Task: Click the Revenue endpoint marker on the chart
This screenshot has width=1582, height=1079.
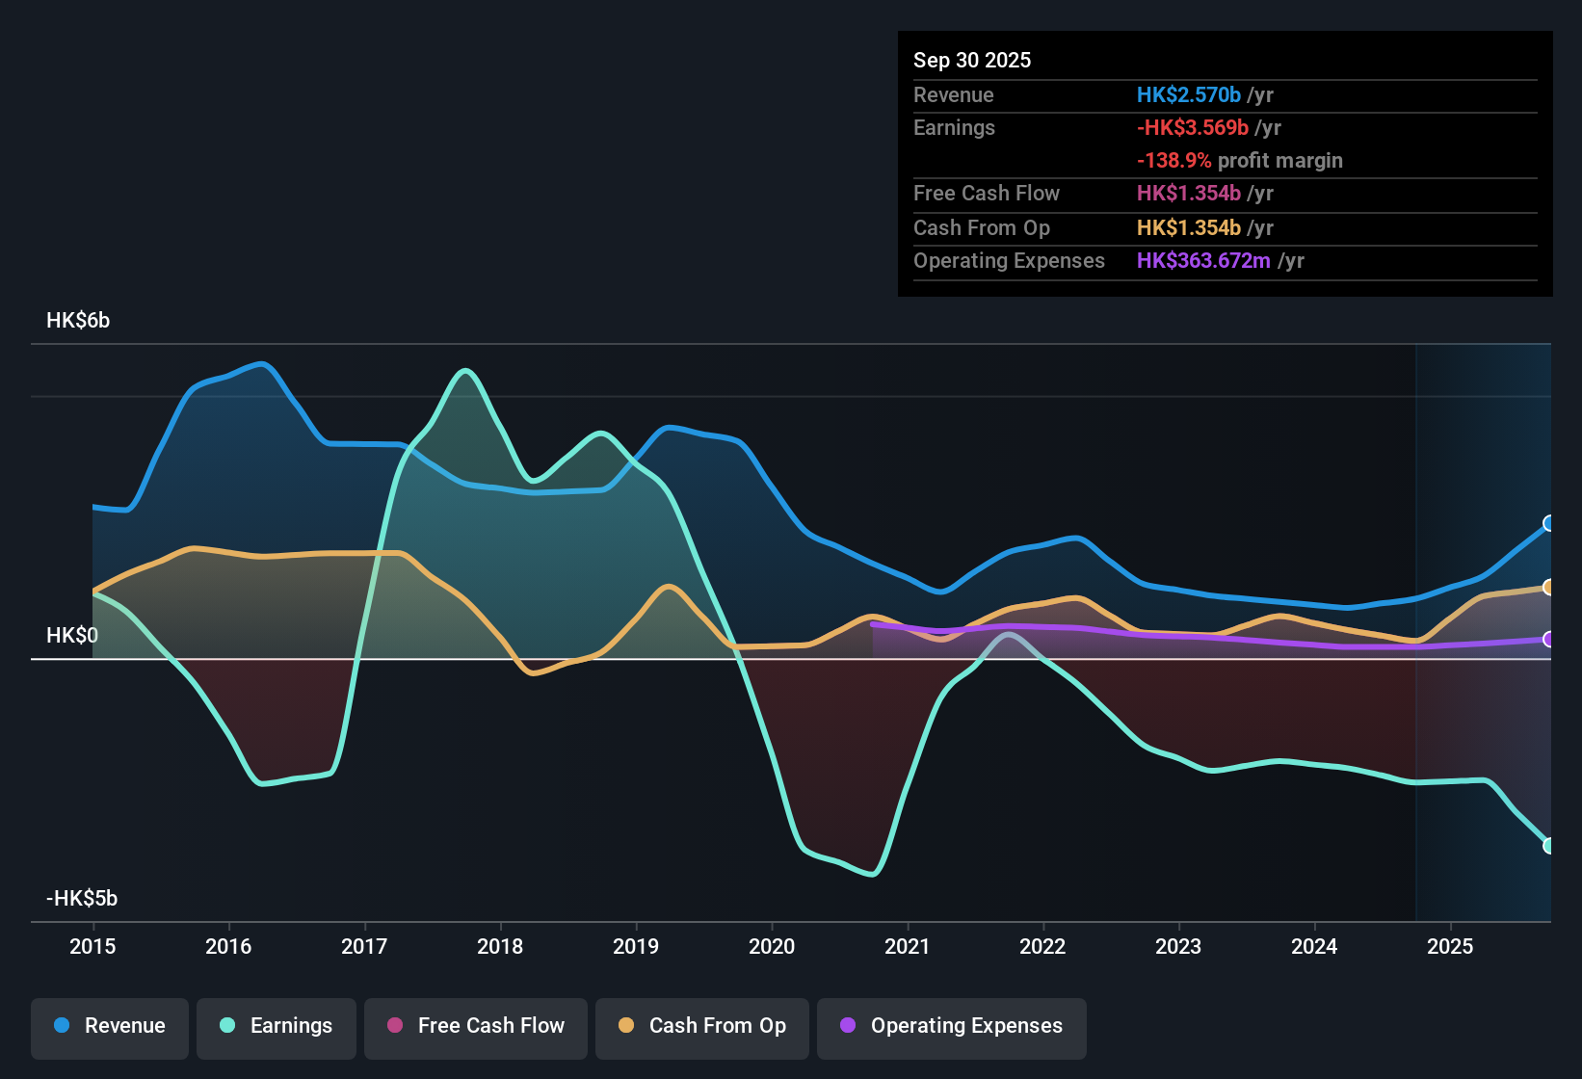Action: coord(1549,524)
